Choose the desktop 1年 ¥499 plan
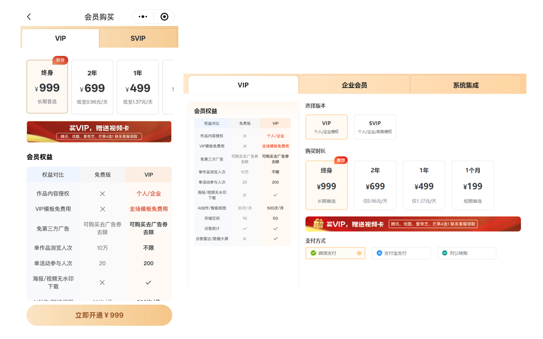Image resolution: width=543 pixels, height=339 pixels. pos(423,186)
